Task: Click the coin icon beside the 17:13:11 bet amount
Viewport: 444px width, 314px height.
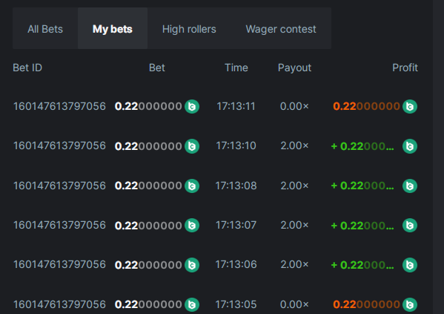Action: coord(192,107)
